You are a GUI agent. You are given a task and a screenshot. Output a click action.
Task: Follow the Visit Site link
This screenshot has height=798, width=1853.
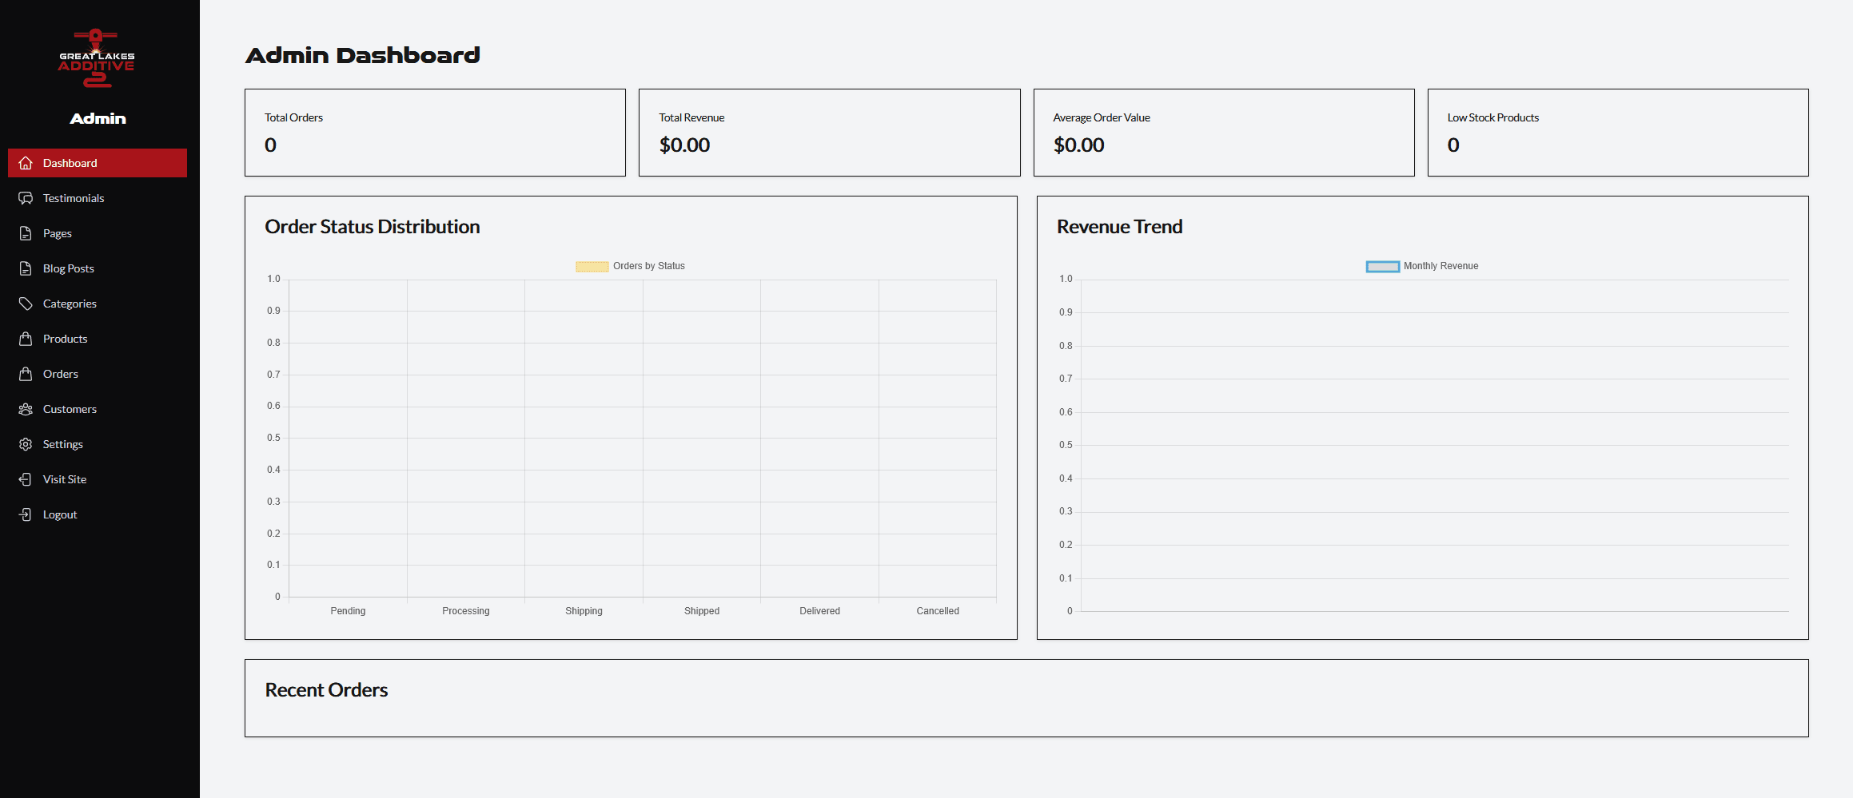click(98, 479)
